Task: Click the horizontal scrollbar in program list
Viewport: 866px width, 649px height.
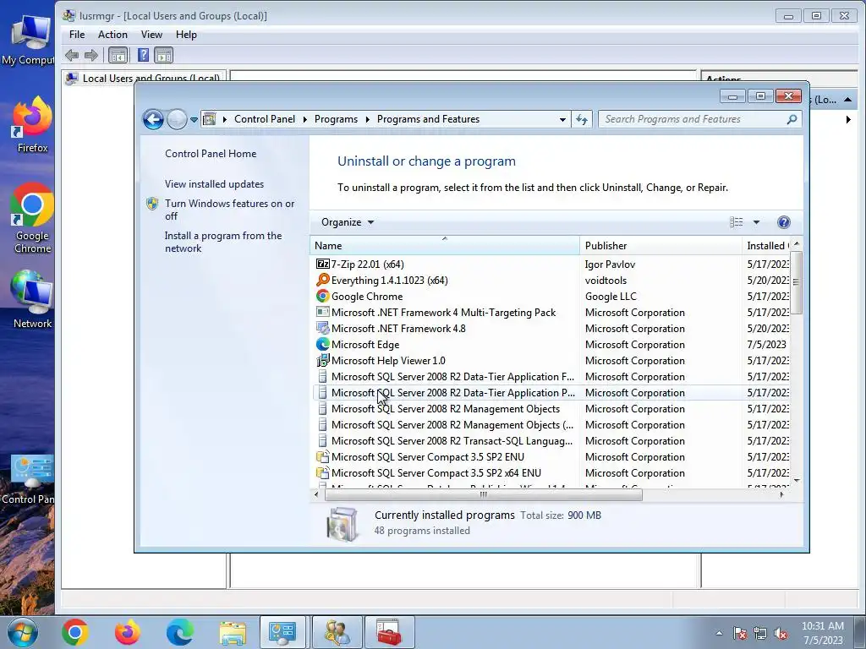Action: pyautogui.click(x=483, y=494)
